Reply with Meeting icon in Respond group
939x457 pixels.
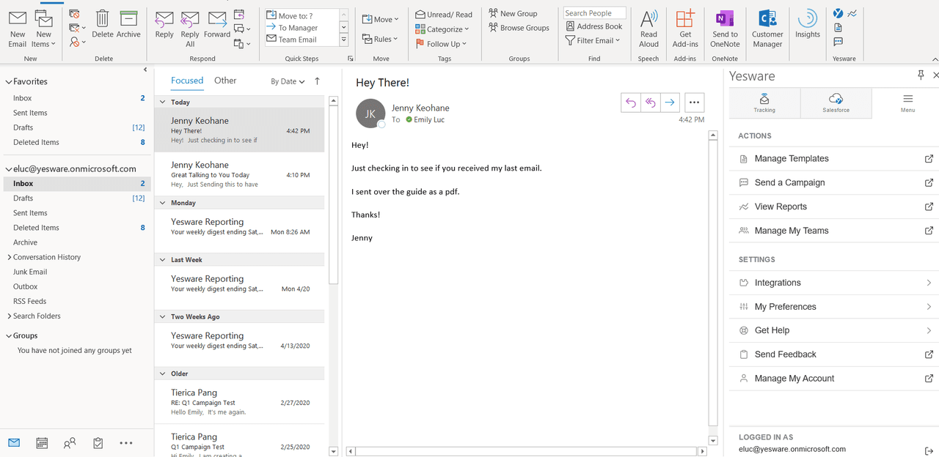239,14
